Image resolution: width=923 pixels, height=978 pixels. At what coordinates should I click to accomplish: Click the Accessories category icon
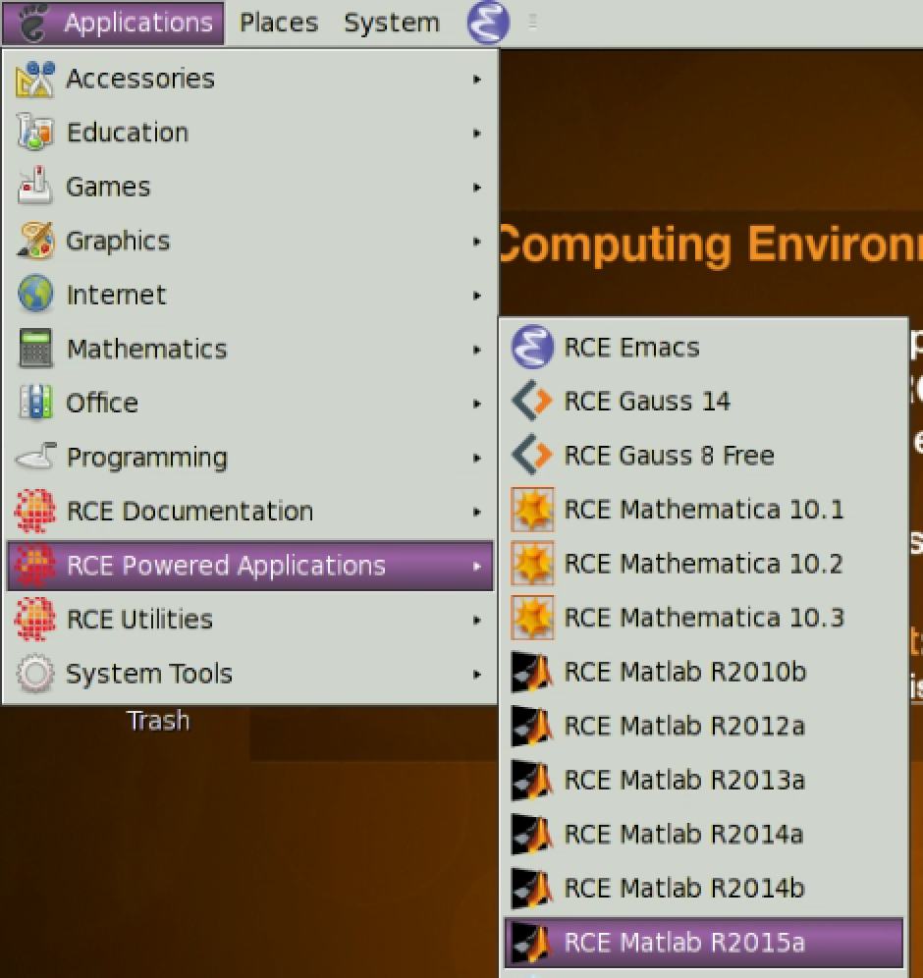tap(35, 80)
